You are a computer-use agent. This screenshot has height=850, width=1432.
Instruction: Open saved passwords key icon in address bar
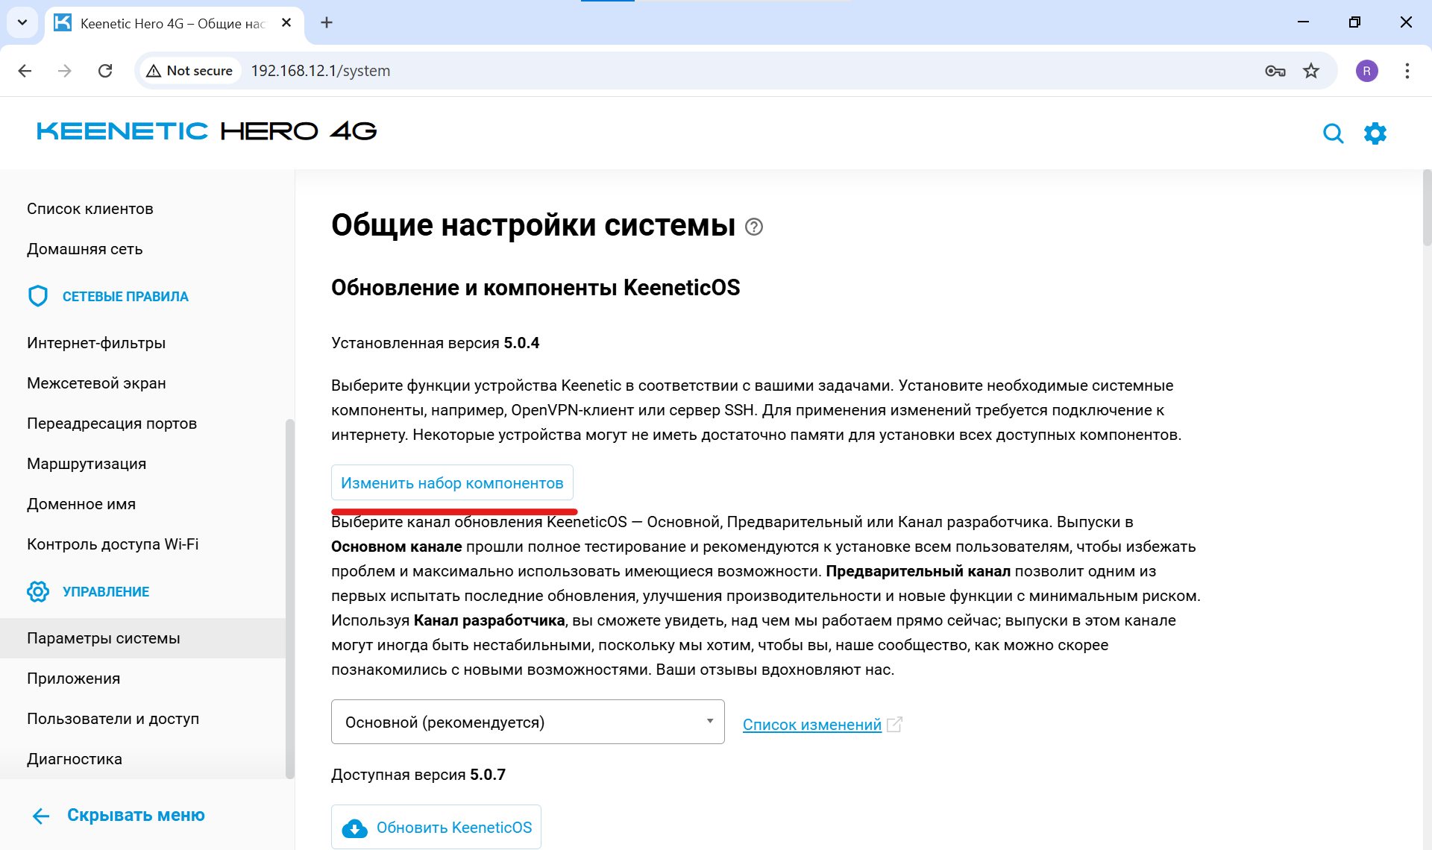tap(1275, 71)
